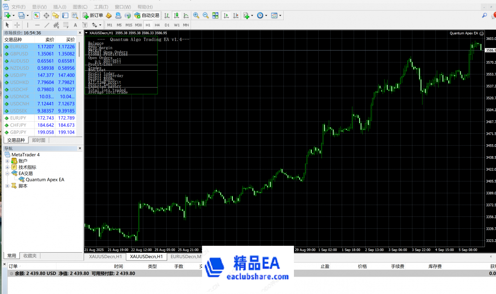The image size is (496, 294).
Task: Toggle the 自动交易 auto trading button
Action: point(147,15)
